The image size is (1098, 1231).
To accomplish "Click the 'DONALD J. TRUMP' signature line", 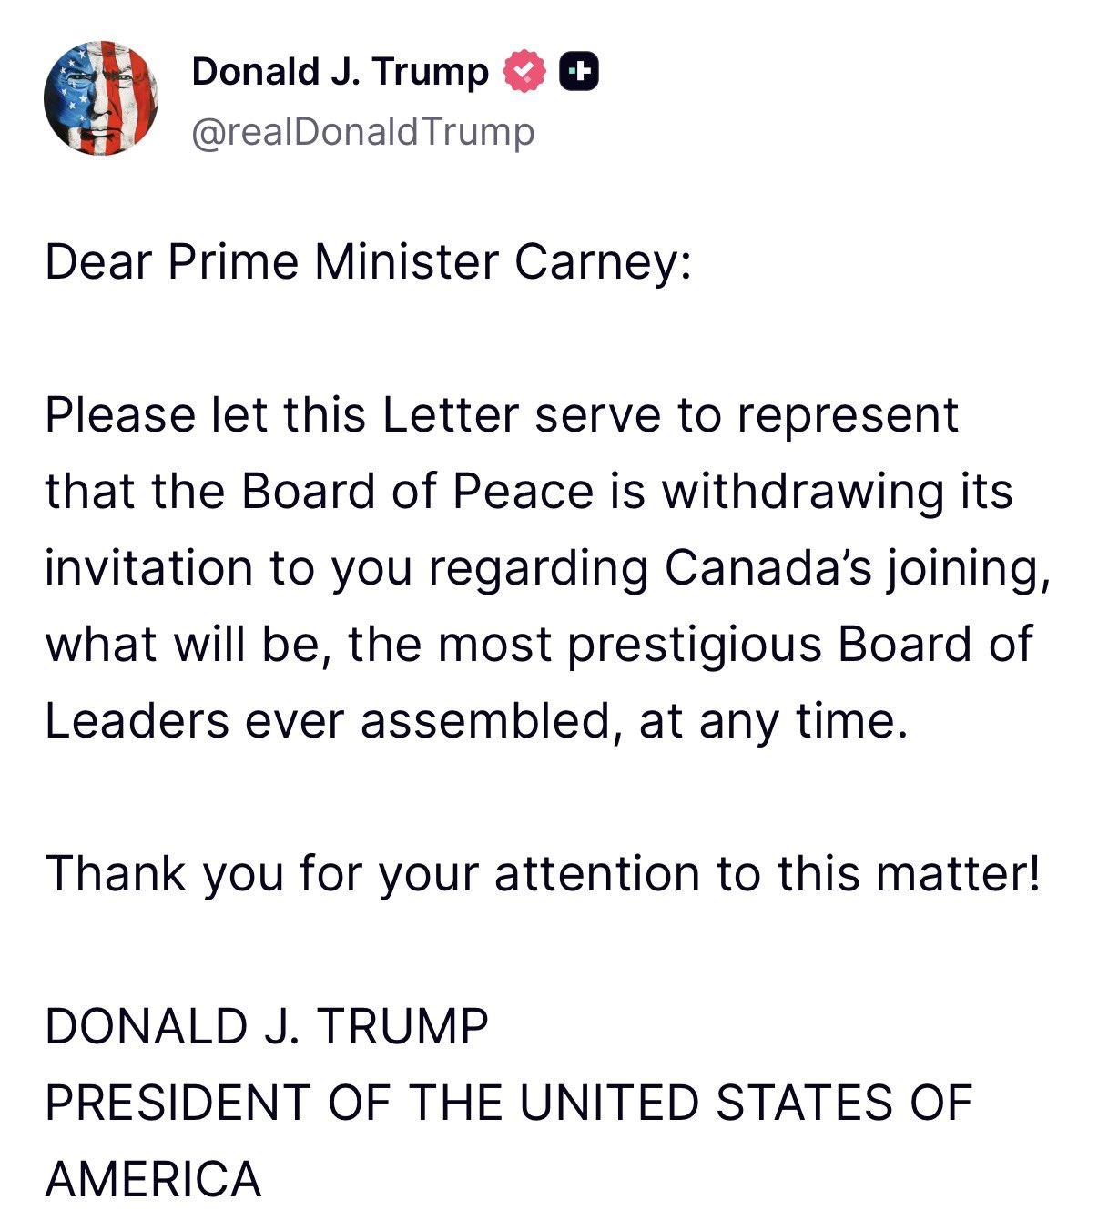I will point(266,1026).
